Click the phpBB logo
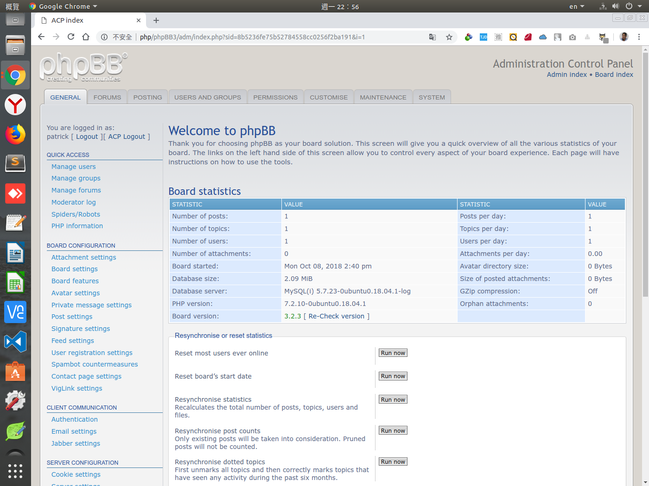The width and height of the screenshot is (649, 486). click(83, 67)
